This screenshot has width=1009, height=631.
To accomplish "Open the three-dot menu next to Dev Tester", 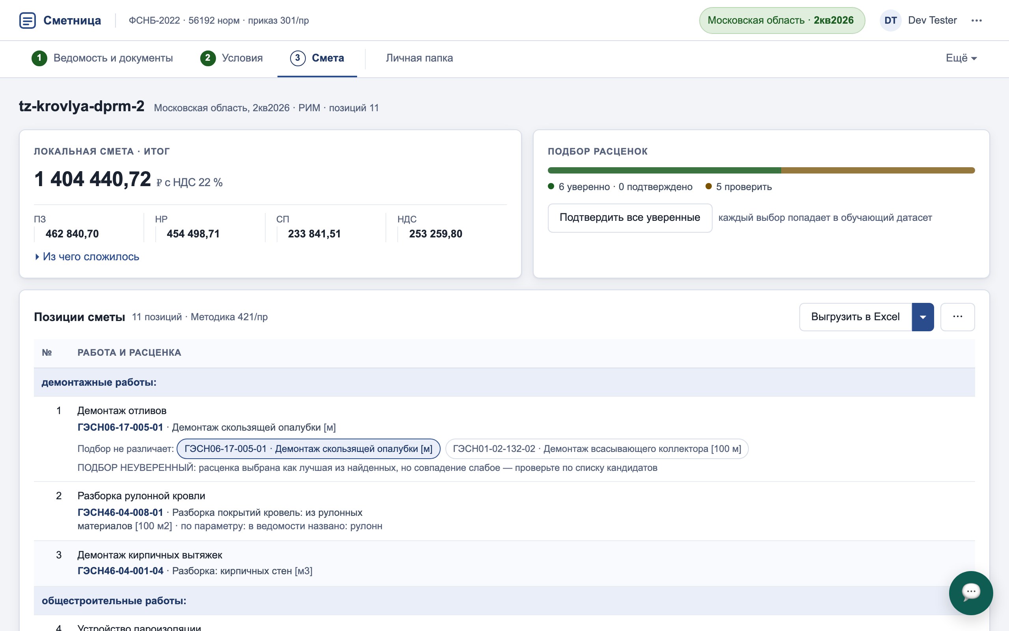I will (976, 21).
